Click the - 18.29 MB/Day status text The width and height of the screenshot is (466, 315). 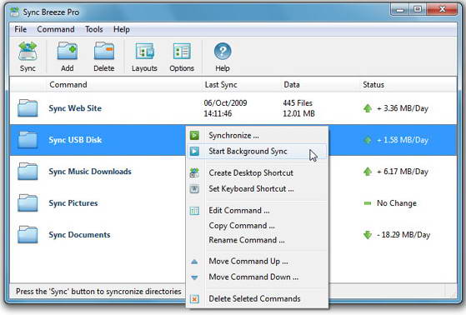403,235
